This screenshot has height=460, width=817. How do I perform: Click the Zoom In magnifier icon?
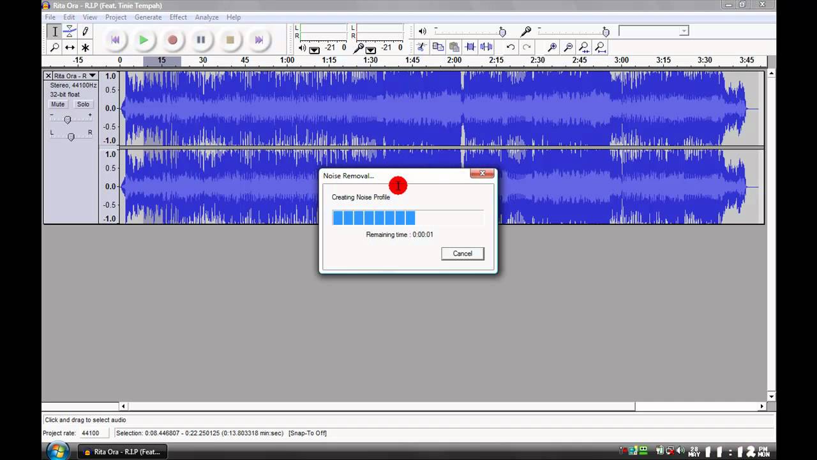(x=552, y=47)
